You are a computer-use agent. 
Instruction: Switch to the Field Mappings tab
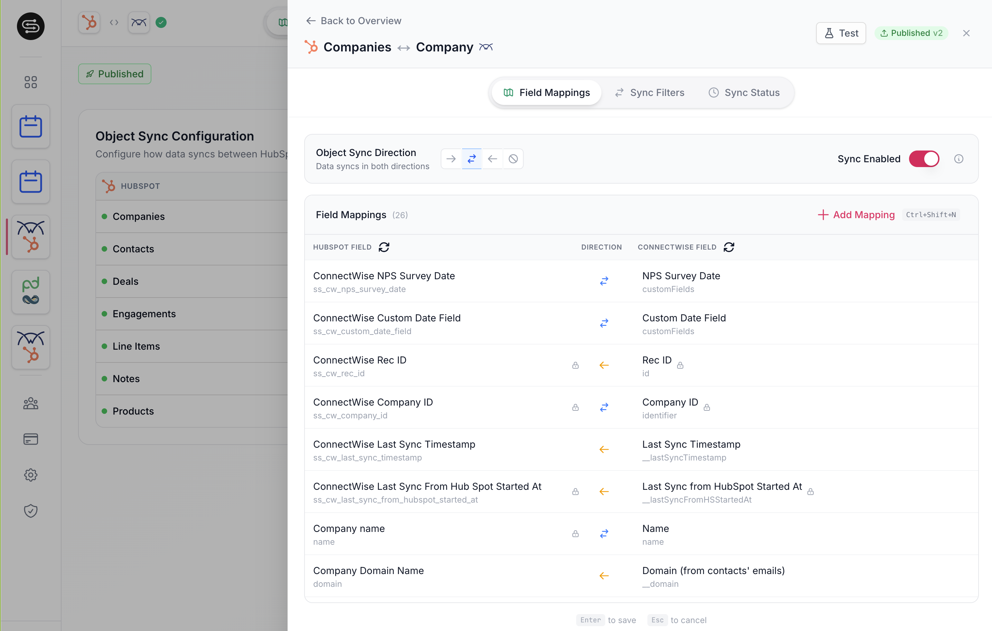pyautogui.click(x=547, y=93)
